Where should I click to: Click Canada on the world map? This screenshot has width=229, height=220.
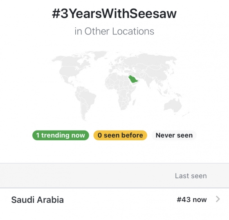pos(73,61)
